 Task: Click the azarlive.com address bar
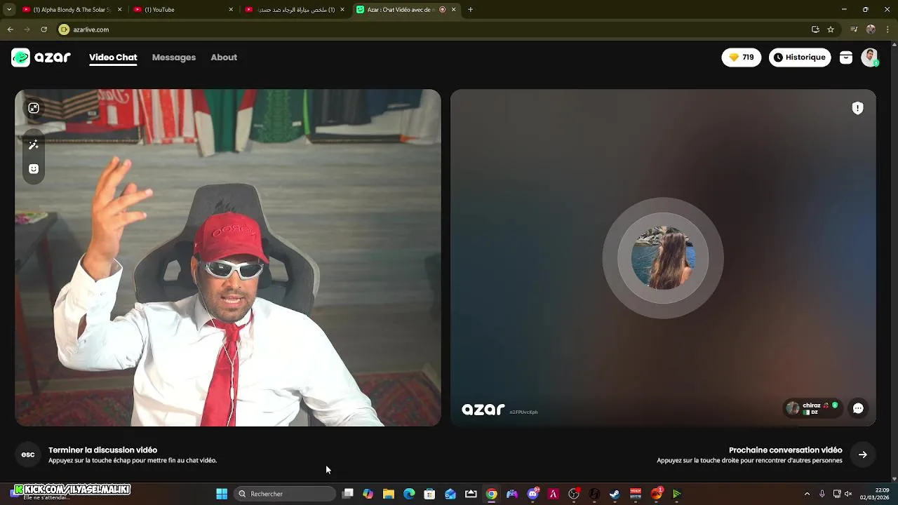(x=449, y=29)
